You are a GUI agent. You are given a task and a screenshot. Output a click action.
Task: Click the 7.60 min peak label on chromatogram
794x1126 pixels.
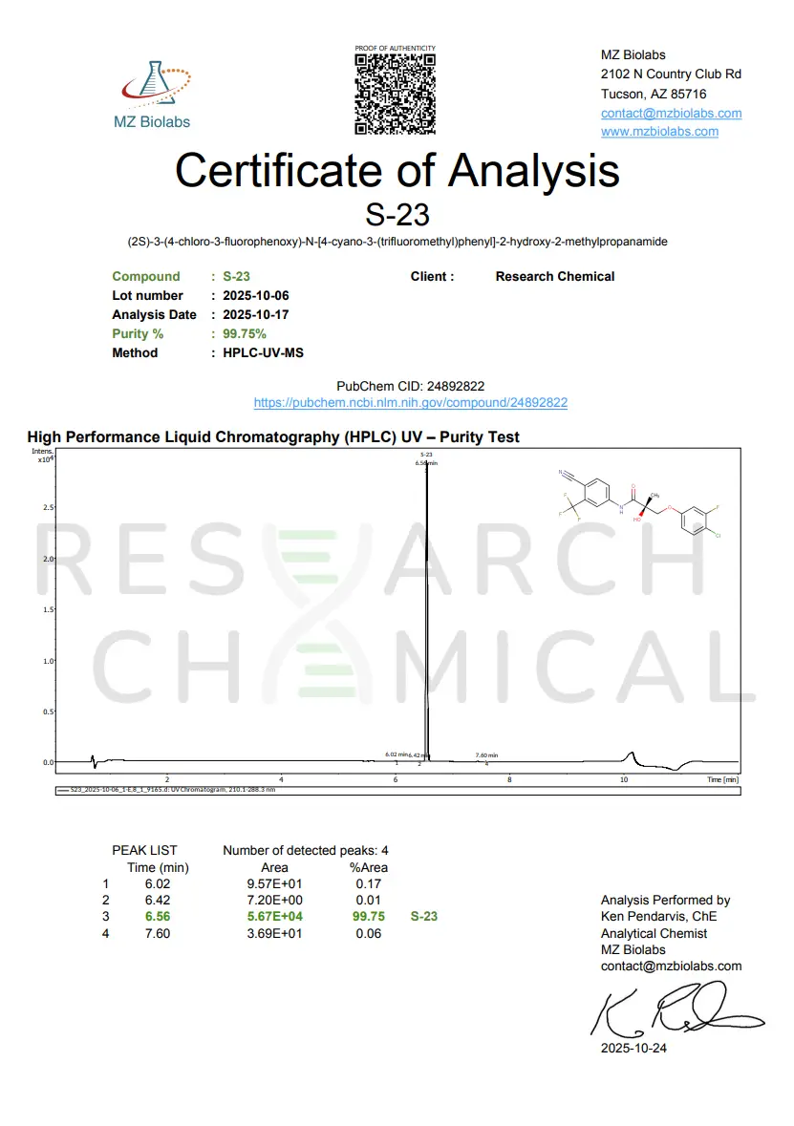486,755
